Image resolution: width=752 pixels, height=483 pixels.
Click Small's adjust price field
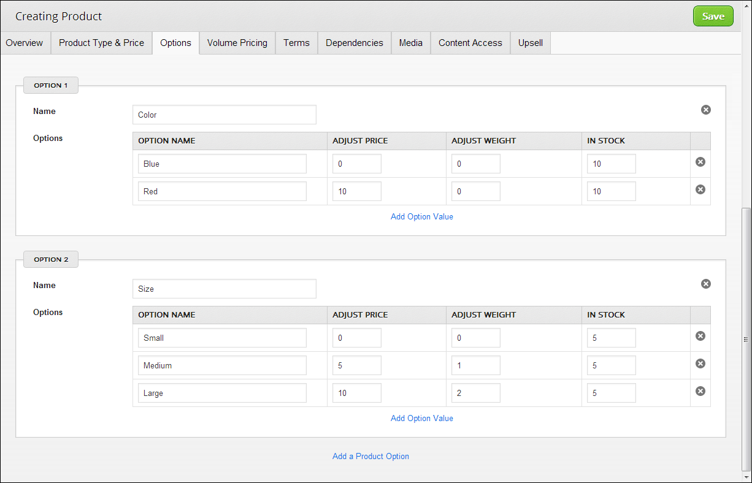coord(357,338)
